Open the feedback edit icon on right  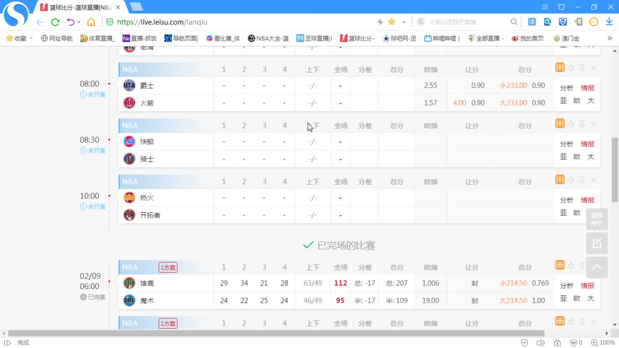597,243
